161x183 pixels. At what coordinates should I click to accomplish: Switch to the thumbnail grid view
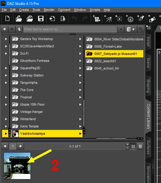[x=133, y=146]
